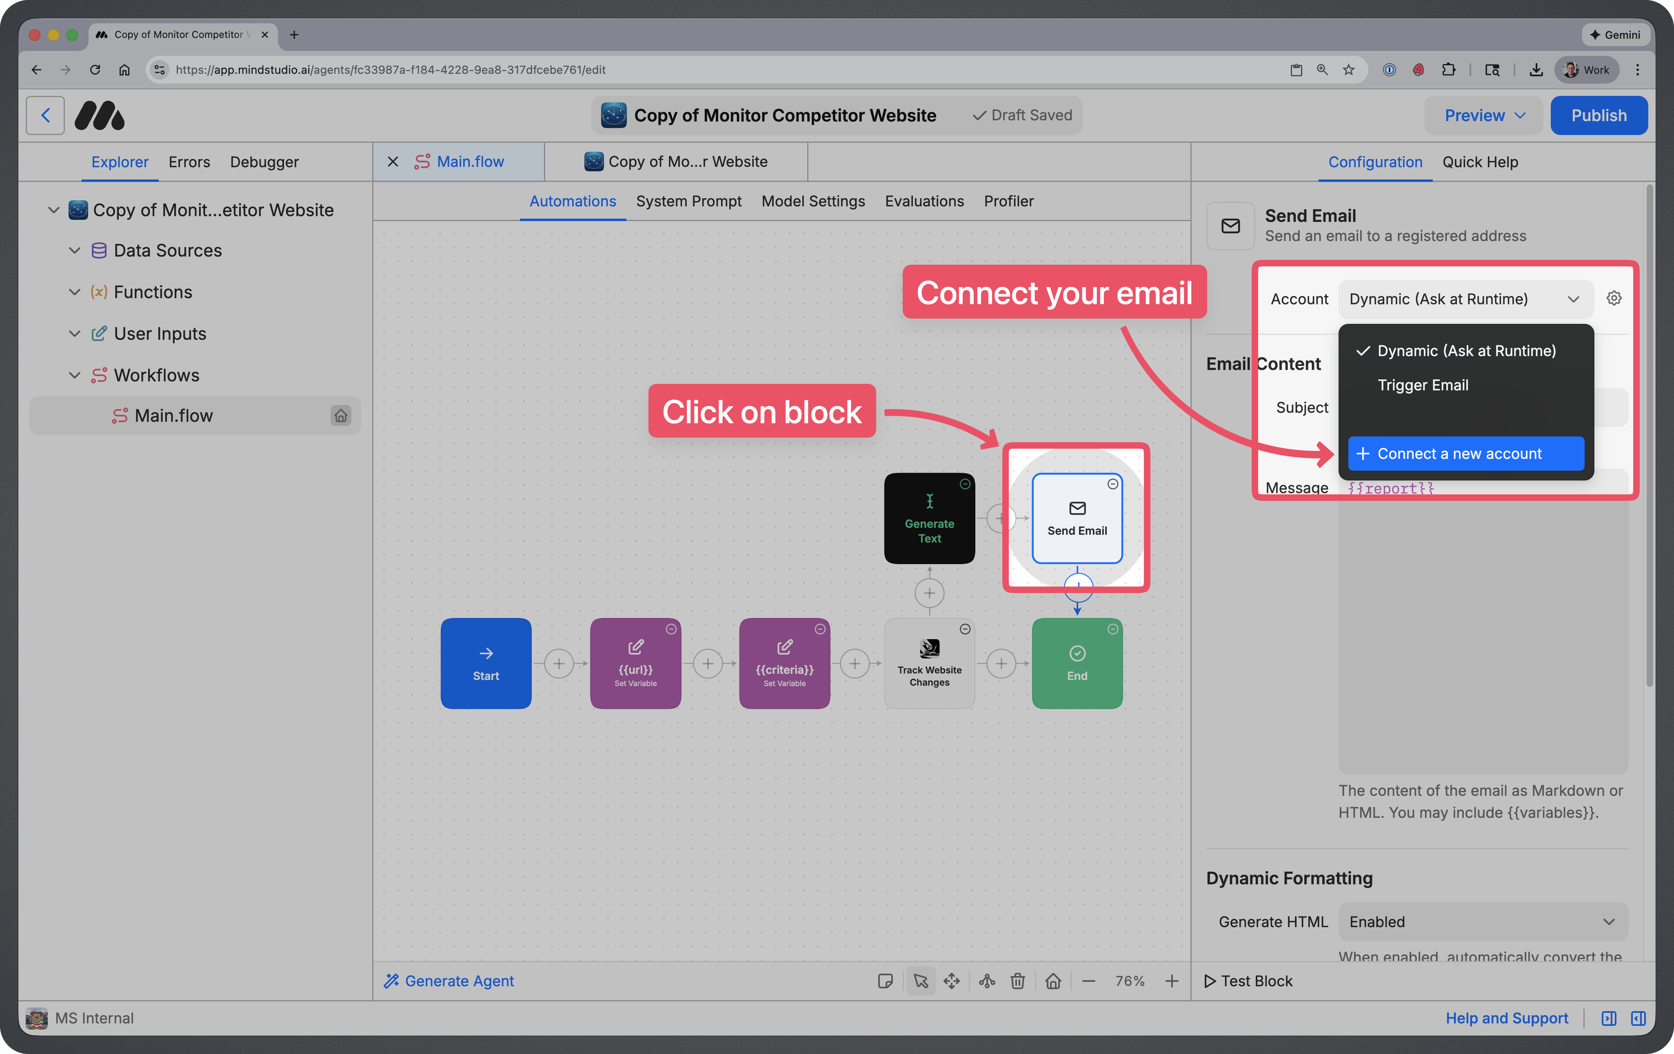Viewport: 1674px width, 1054px height.
Task: Open account settings gear beside Account dropdown
Action: (x=1614, y=297)
